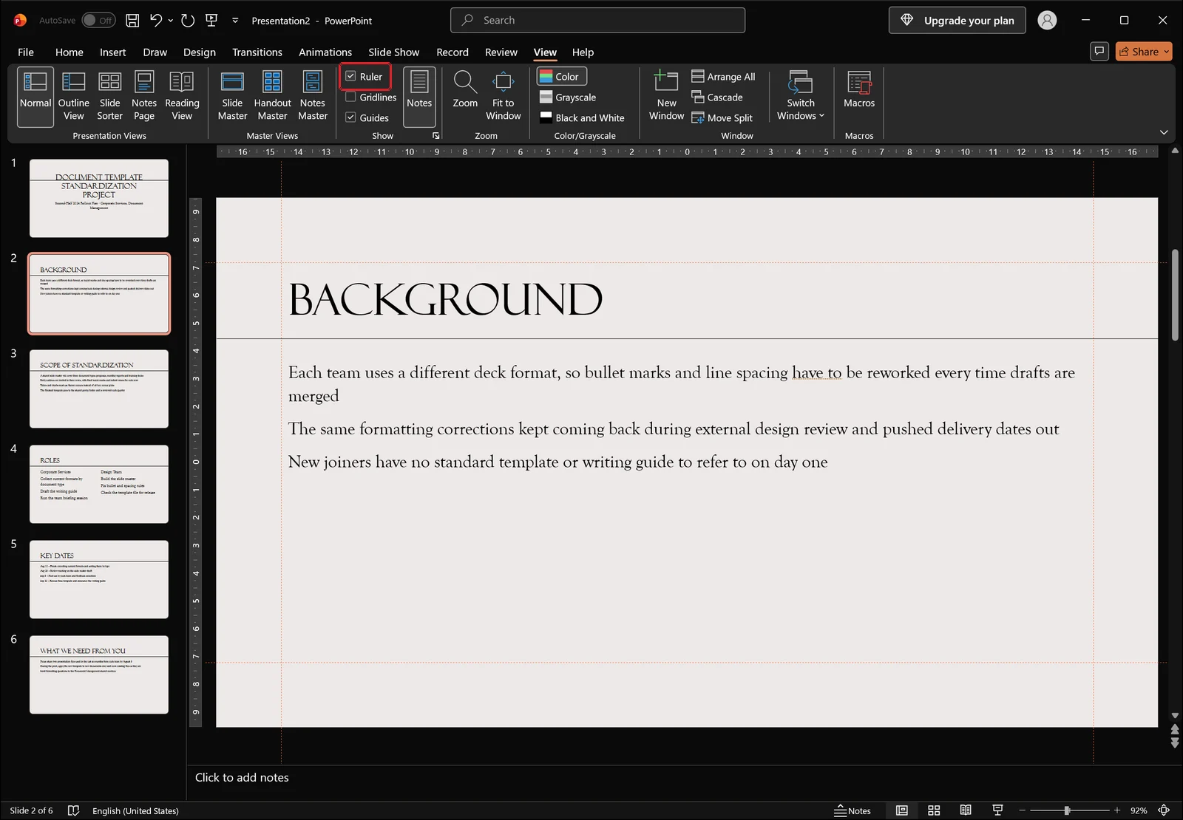Image resolution: width=1183 pixels, height=820 pixels.
Task: Fit the slide to window
Action: click(x=504, y=96)
